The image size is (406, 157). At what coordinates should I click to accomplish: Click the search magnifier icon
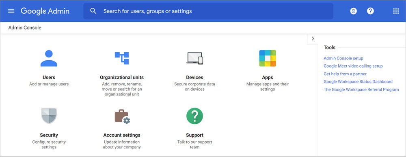[x=93, y=11]
